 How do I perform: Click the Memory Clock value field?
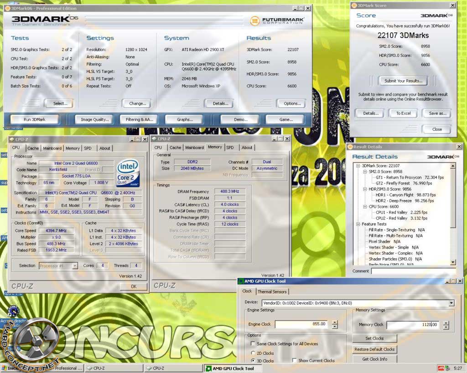[413, 325]
